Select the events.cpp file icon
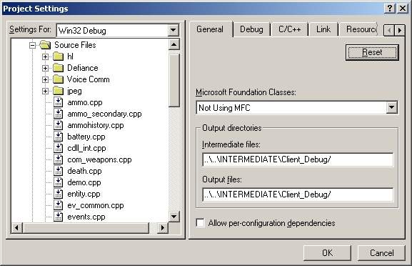The width and height of the screenshot is (412, 266). click(x=58, y=217)
